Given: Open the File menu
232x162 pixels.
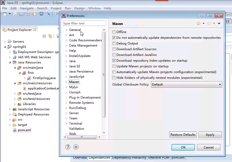Looking at the screenshot, I should point(4,8).
